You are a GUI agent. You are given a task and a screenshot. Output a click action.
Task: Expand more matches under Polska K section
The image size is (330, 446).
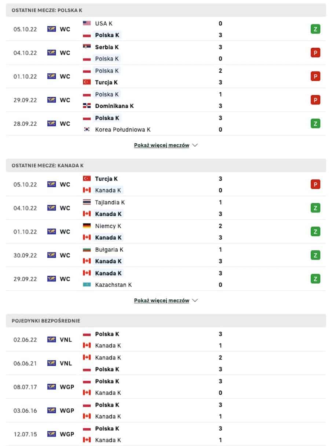click(x=162, y=145)
